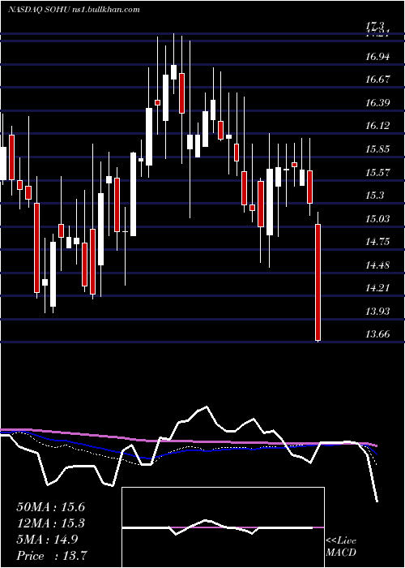Viewport: 405px width, 568px height.
Task: Click the 15.57 price axis label
Action: click(x=377, y=172)
